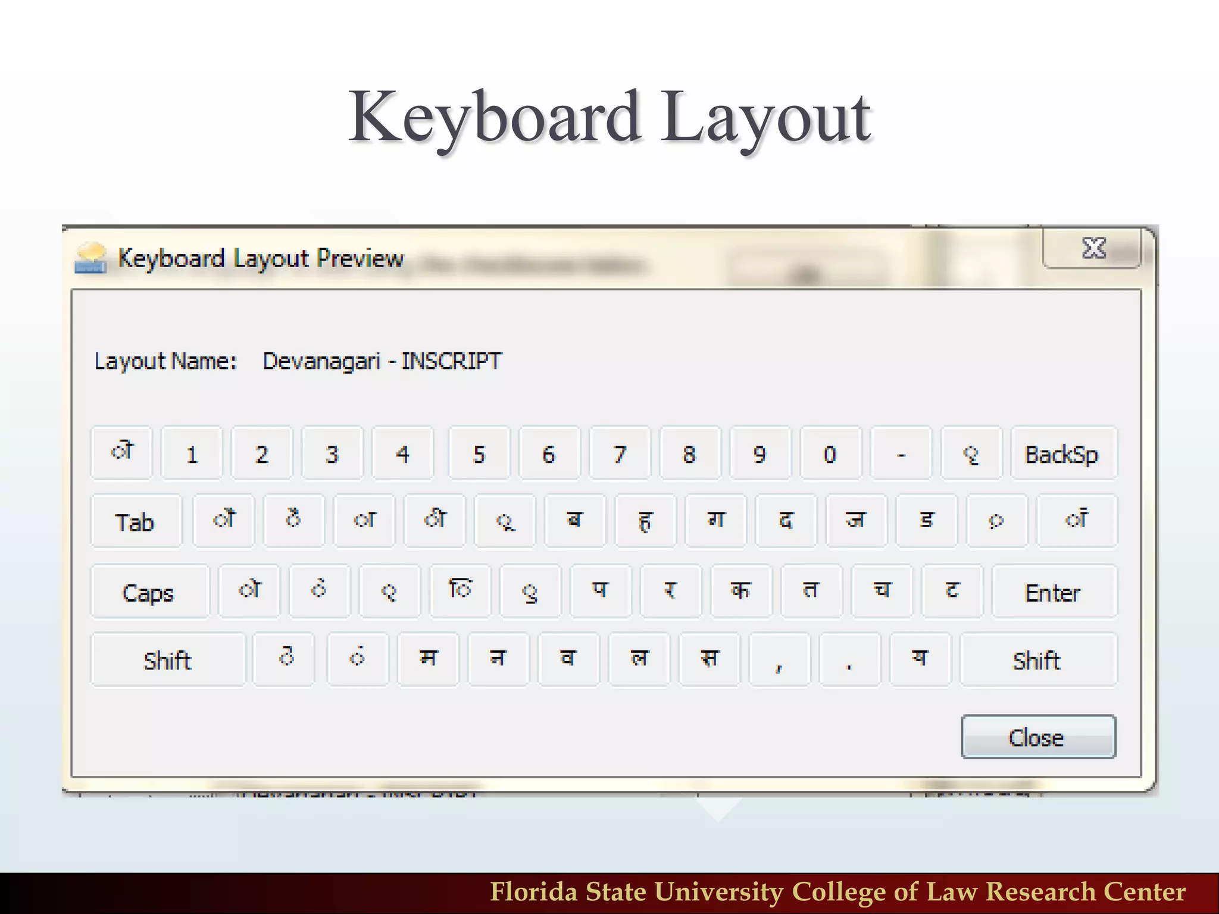Click the य key
Image resolution: width=1219 pixels, height=914 pixels.
[920, 660]
